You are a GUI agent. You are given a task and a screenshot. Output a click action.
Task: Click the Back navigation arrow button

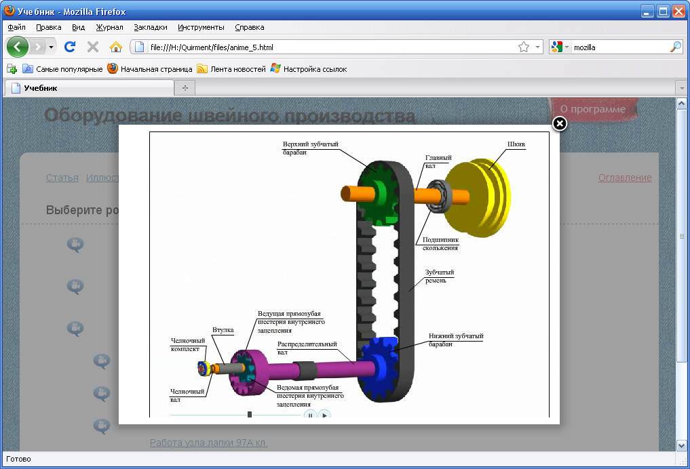coord(18,47)
